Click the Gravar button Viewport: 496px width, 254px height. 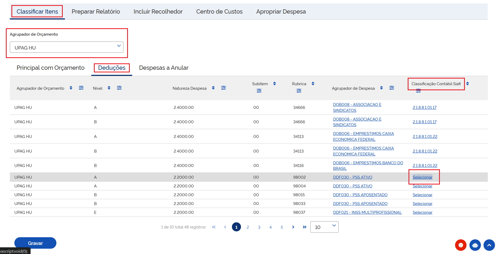[x=35, y=243]
